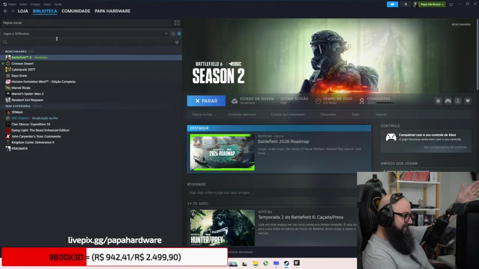Screen dimensions: 479x269
Task: Select ARC Raiders queued update entry
Action: (x=91, y=118)
